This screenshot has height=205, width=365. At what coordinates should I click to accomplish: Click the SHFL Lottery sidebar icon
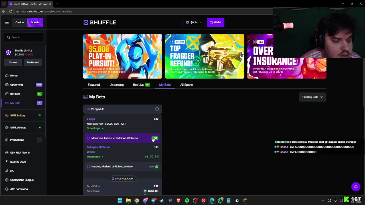pyautogui.click(x=7, y=115)
